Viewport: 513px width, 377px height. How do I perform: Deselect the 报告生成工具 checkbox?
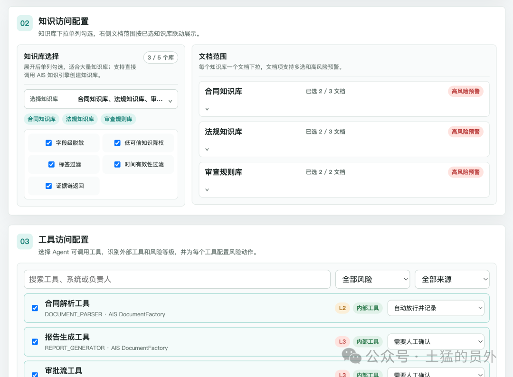click(35, 342)
